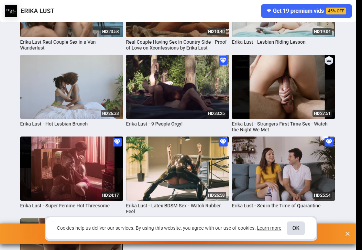Click the crown badge on the Strangers First Time thumbnail

(x=329, y=61)
